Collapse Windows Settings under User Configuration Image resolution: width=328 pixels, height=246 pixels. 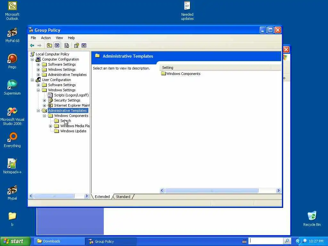[x=38, y=90]
